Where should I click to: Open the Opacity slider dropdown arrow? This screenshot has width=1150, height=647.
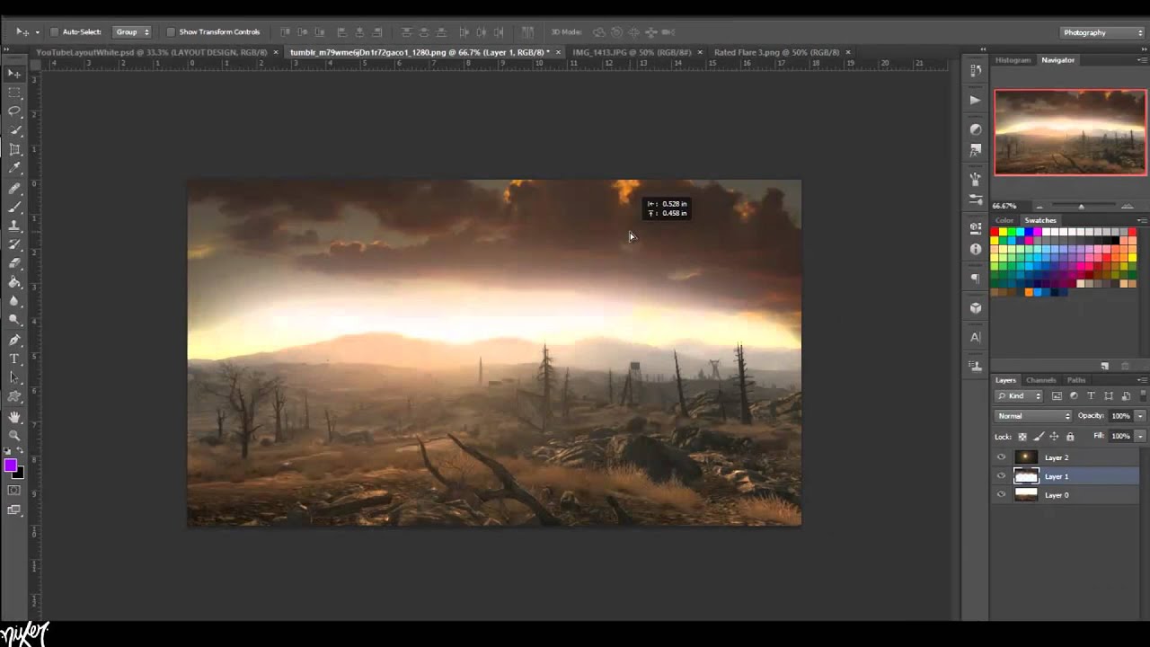[x=1140, y=416]
